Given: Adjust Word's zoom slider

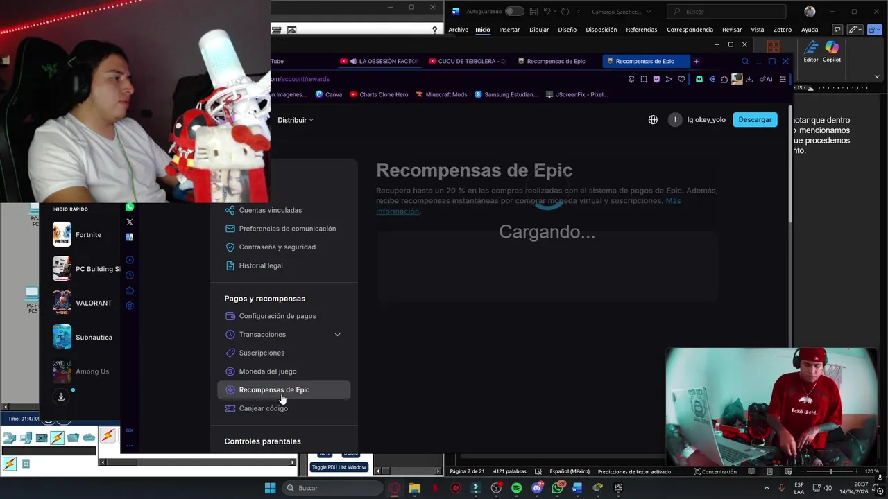Looking at the screenshot, I should pos(830,471).
